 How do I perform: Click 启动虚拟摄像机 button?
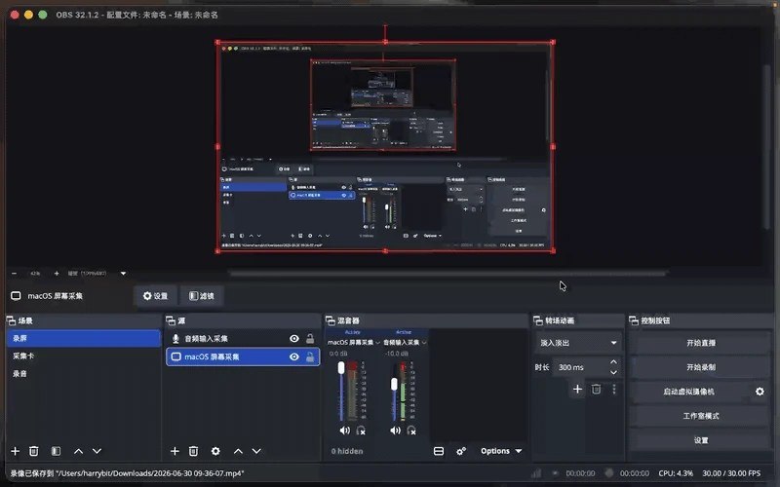(x=689, y=392)
